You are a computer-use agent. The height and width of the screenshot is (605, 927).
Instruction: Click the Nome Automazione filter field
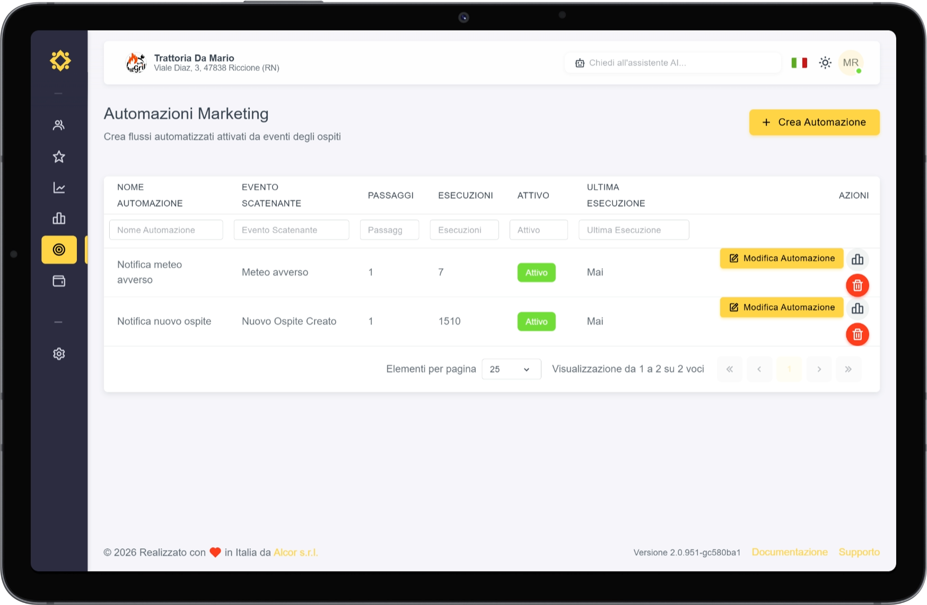(x=166, y=230)
